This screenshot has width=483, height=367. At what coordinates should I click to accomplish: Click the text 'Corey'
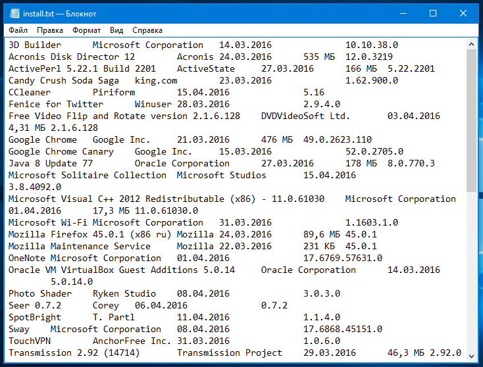tap(106, 305)
